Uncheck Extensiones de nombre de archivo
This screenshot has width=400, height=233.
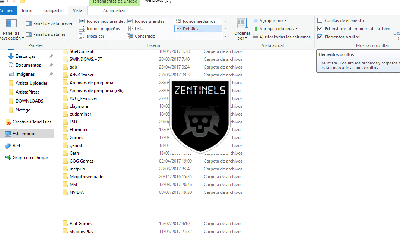point(320,29)
